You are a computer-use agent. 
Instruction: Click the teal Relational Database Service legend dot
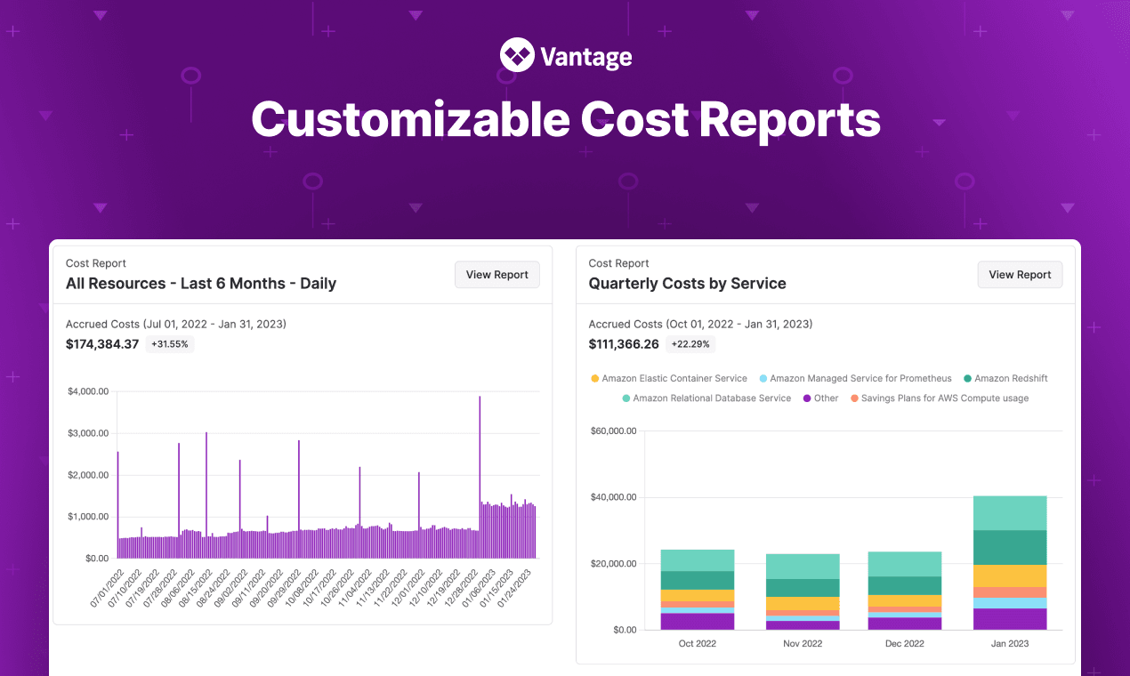coord(626,398)
